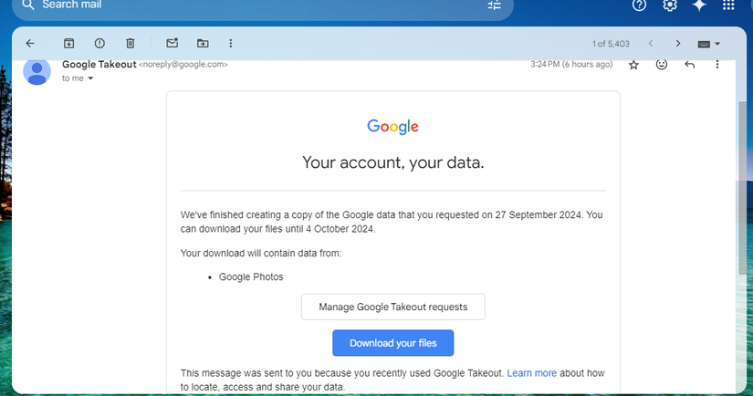This screenshot has width=753, height=396.
Task: Open the Learn more link
Action: (532, 373)
